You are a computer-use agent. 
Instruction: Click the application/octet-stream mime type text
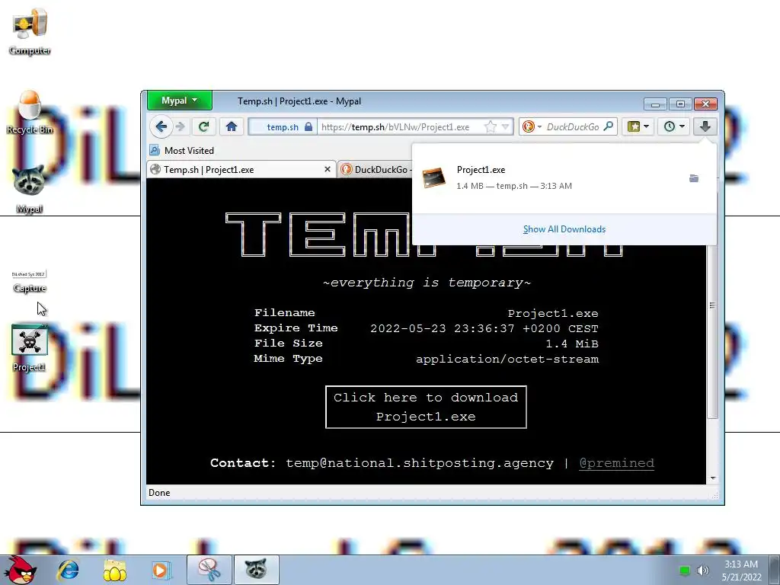pos(507,359)
